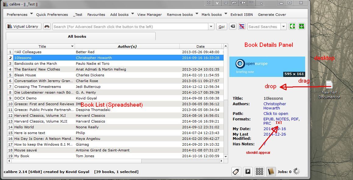Viewport: 353px width, 180px height.
Task: Select the Bandicoots on the March row
Action: [115, 64]
